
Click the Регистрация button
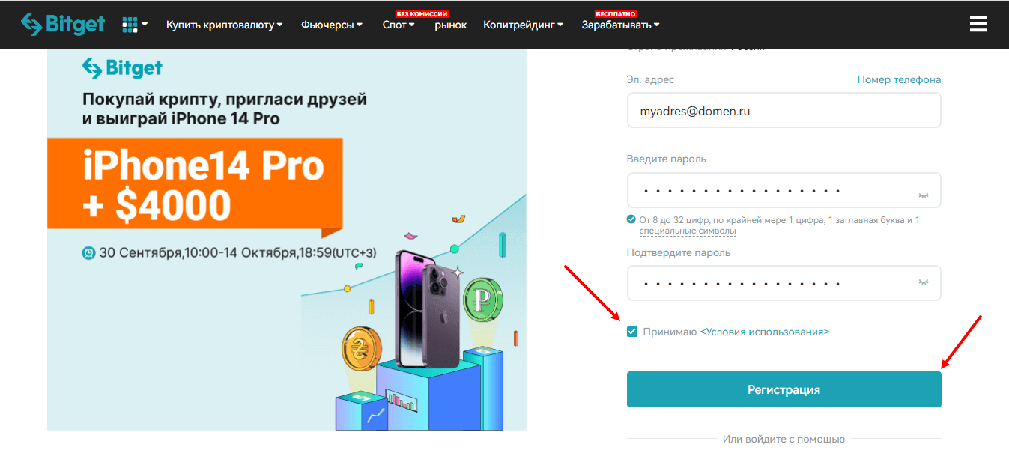(x=784, y=389)
